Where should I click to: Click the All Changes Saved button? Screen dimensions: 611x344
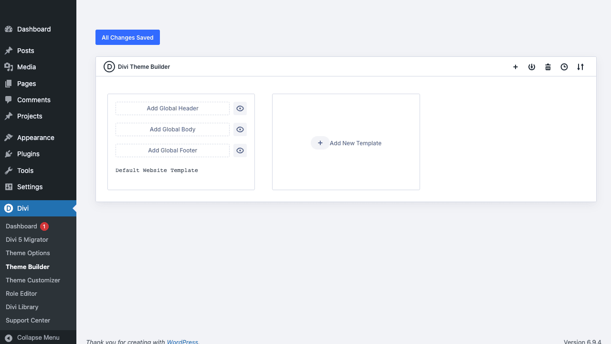(127, 37)
